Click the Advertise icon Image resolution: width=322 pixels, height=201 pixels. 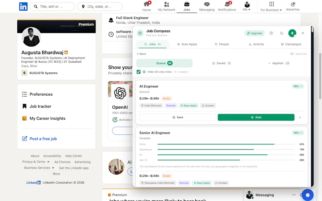(293, 4)
